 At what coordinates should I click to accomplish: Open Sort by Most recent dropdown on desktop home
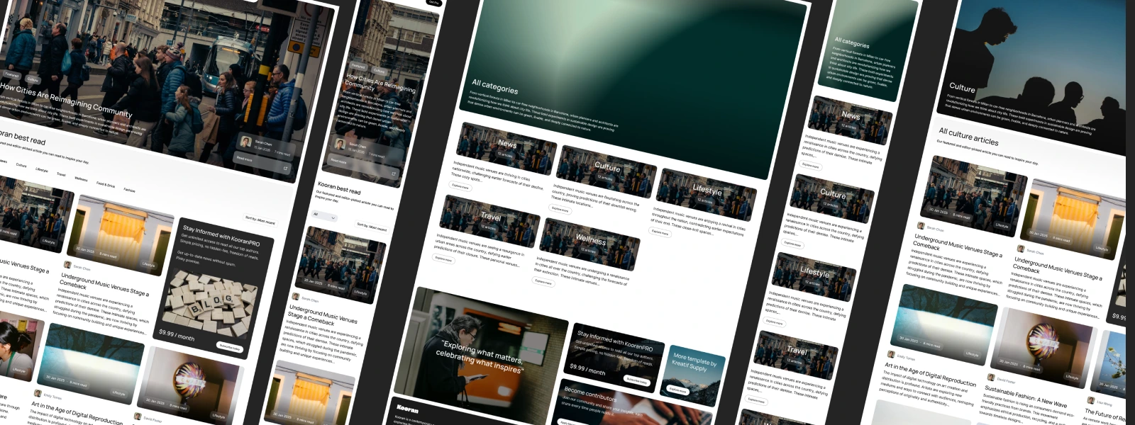click(260, 220)
